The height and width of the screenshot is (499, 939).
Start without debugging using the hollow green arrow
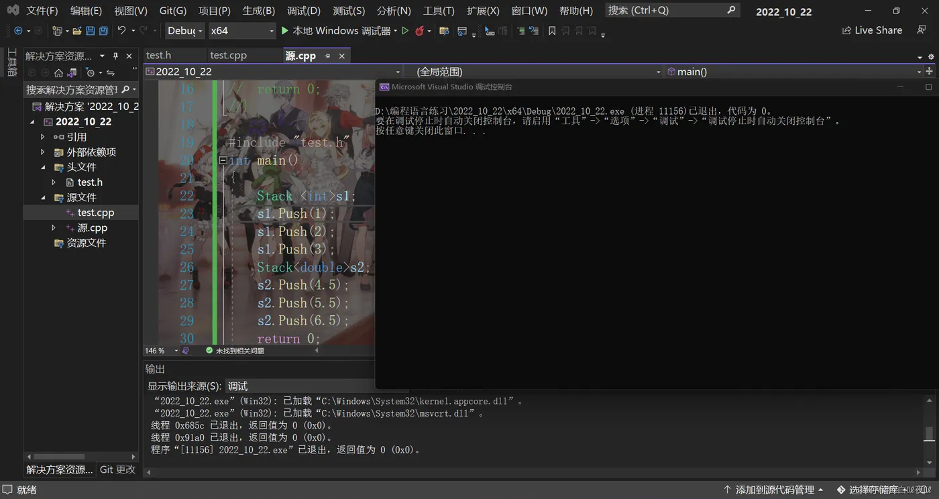point(405,31)
